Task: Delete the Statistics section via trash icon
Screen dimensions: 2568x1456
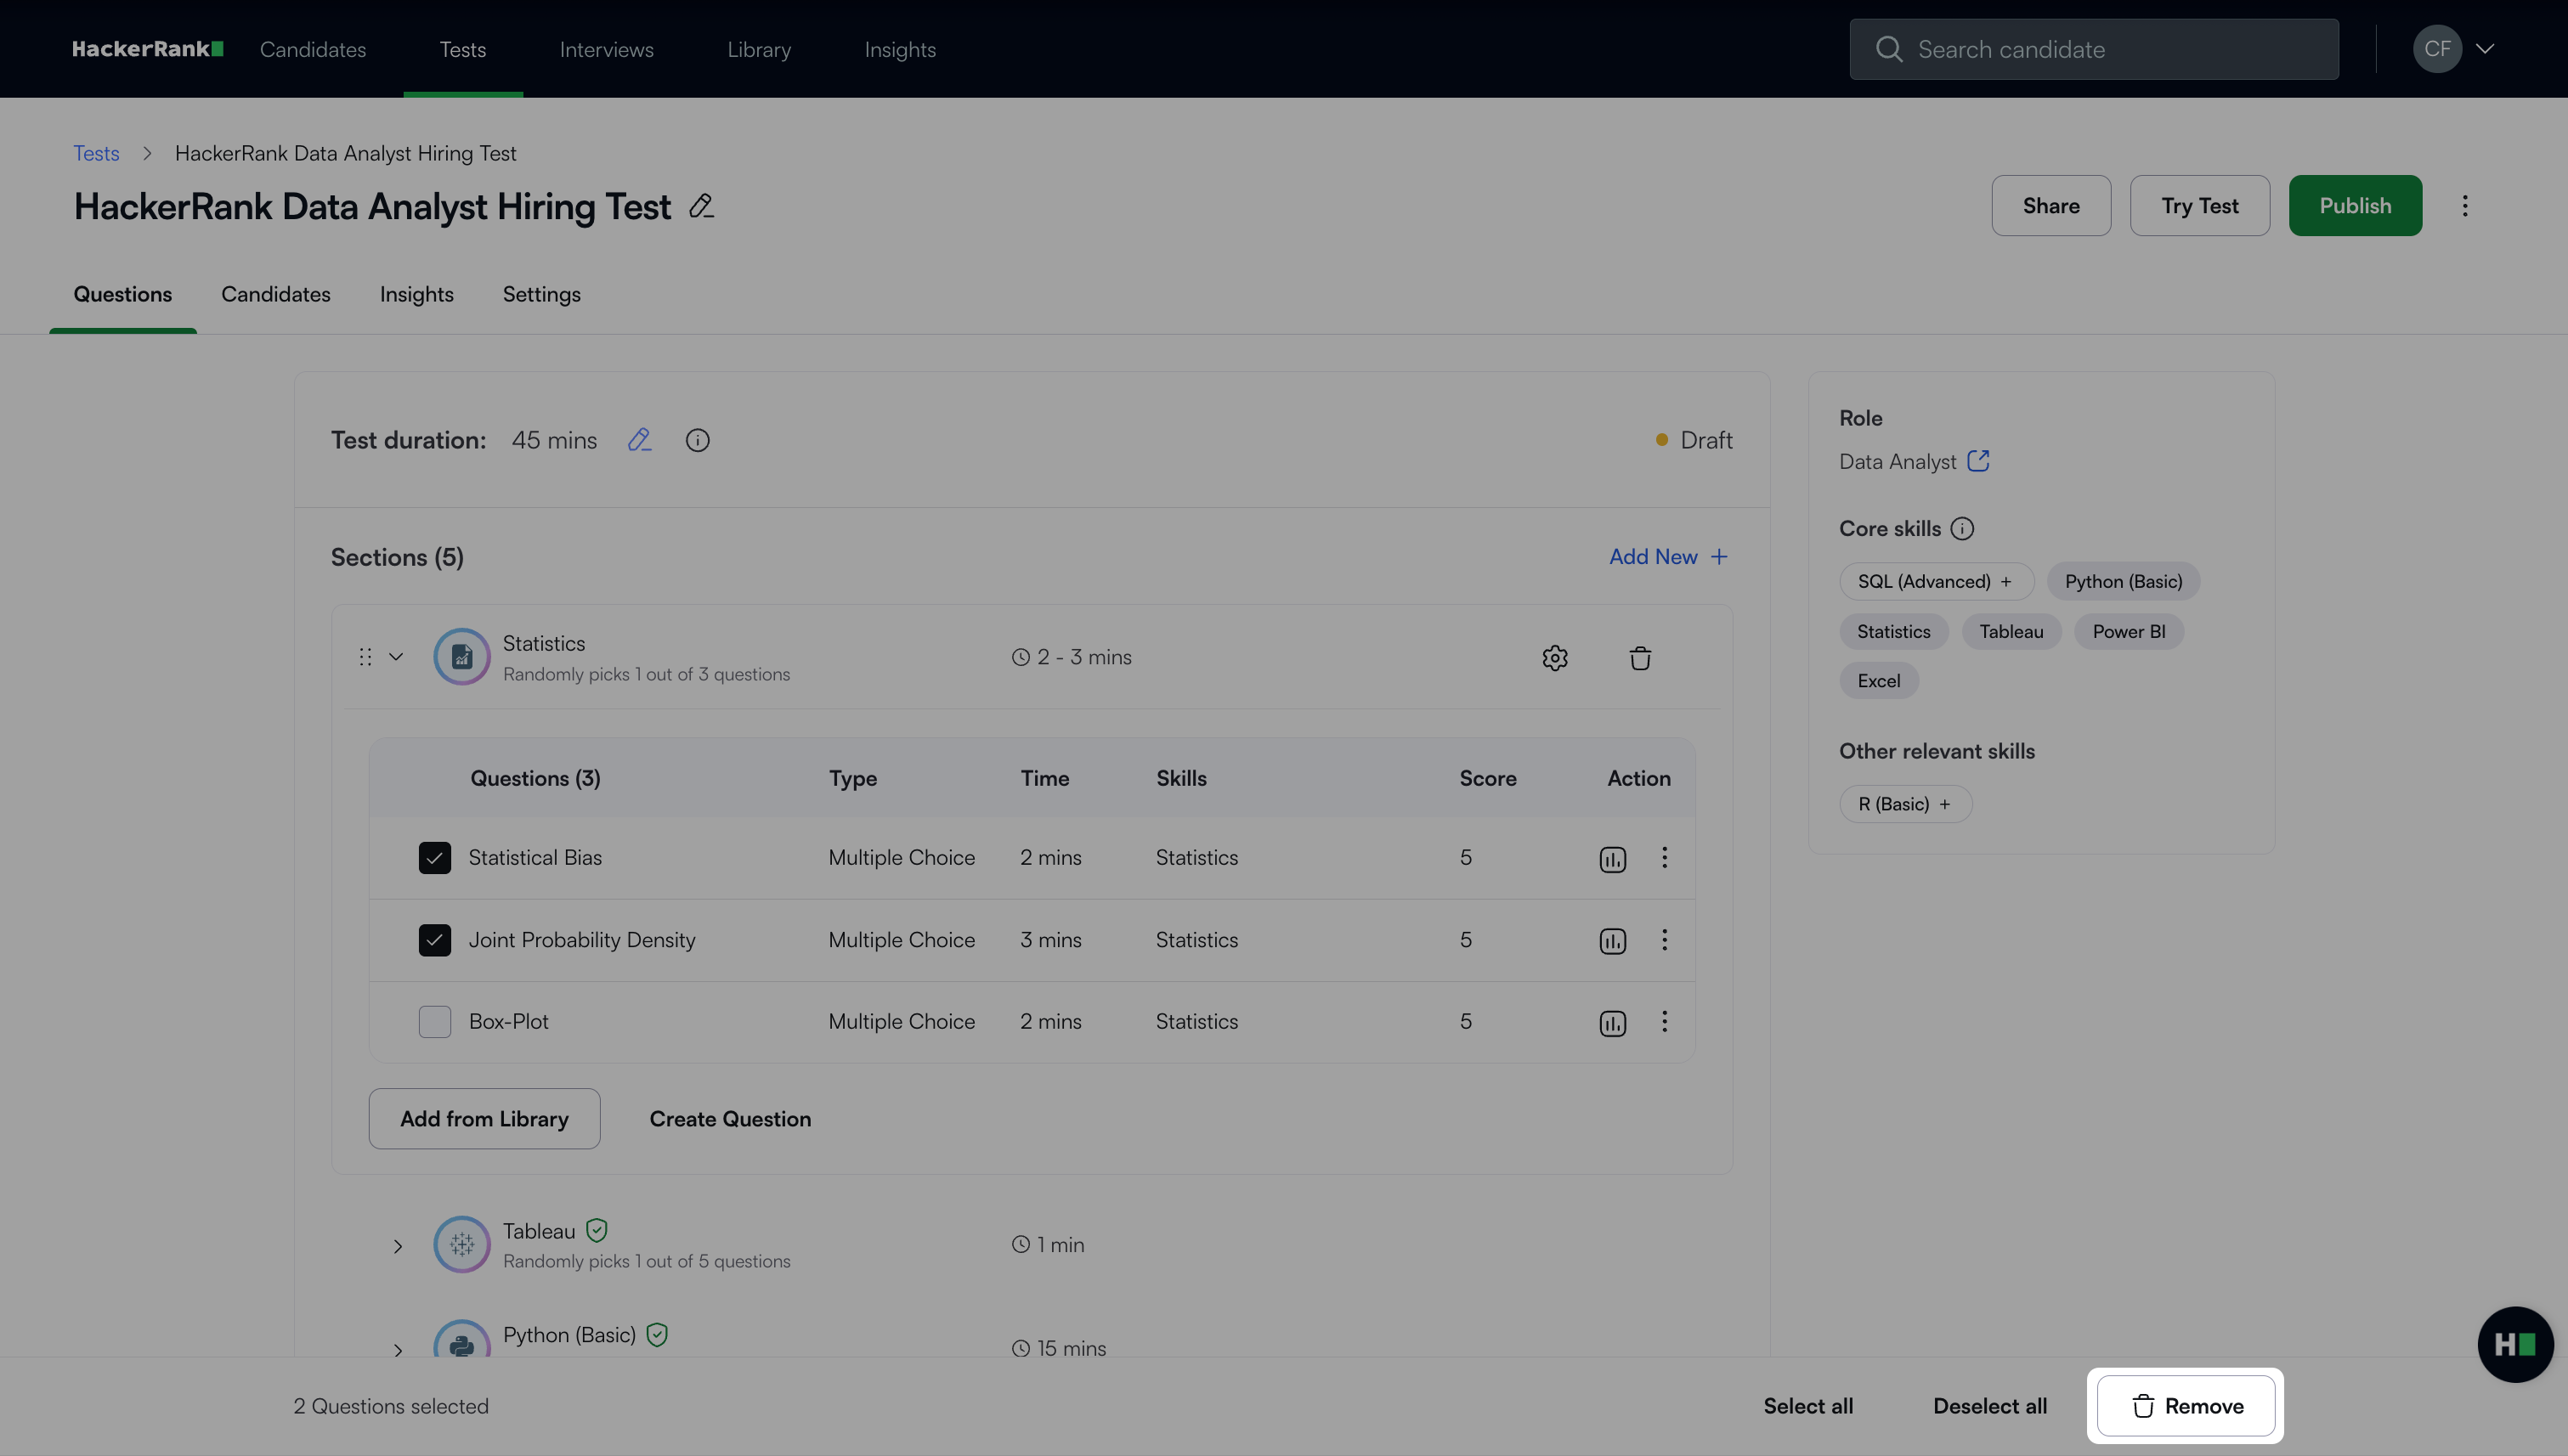Action: 1640,658
